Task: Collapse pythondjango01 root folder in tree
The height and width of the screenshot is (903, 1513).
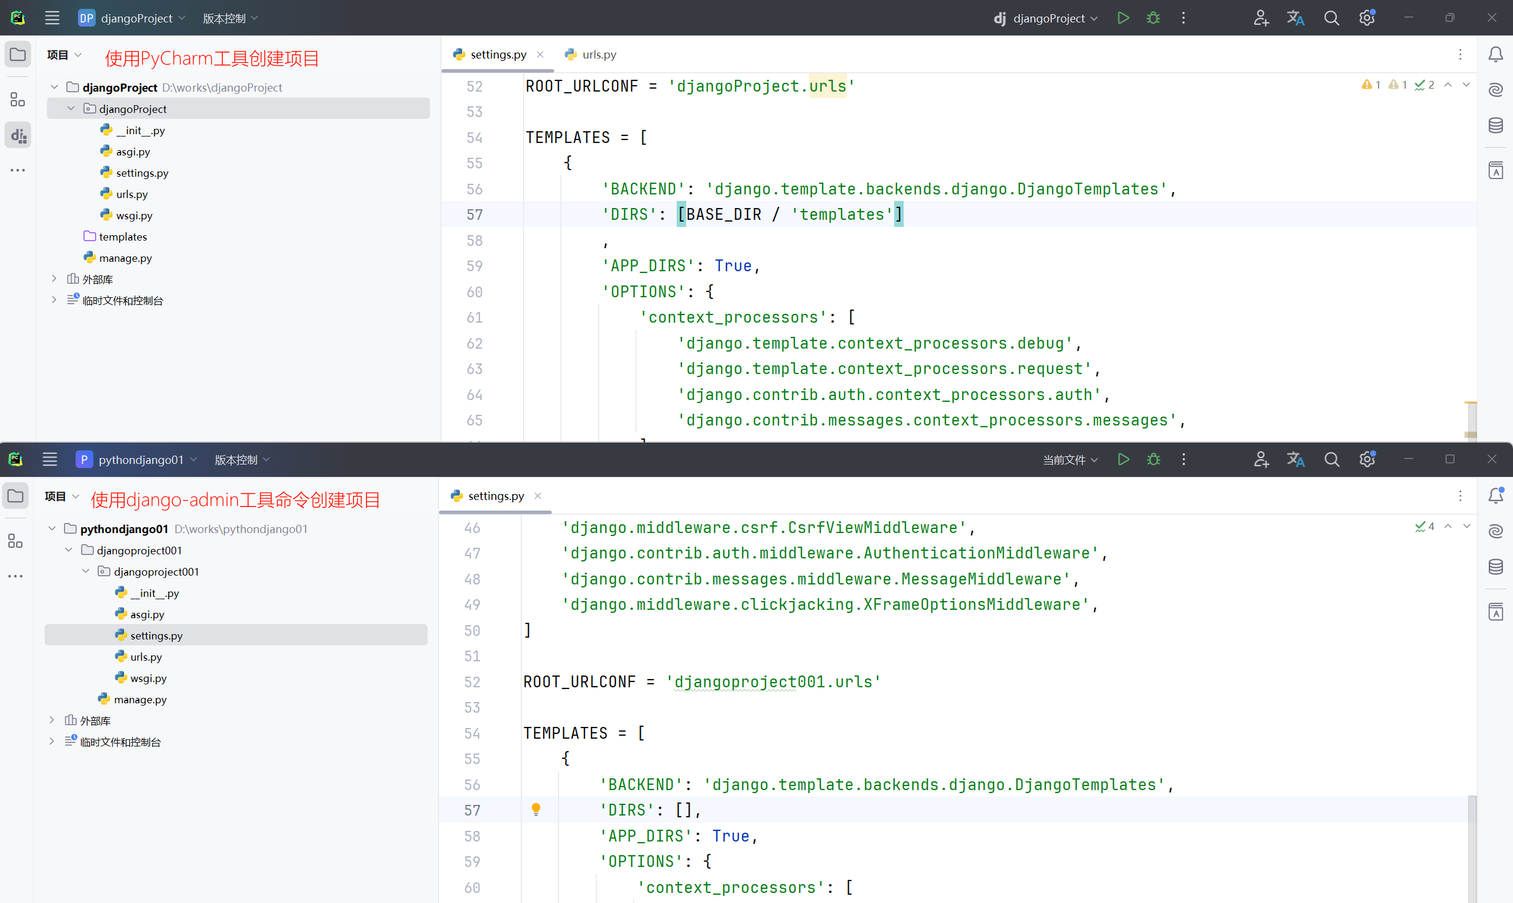Action: click(51, 528)
